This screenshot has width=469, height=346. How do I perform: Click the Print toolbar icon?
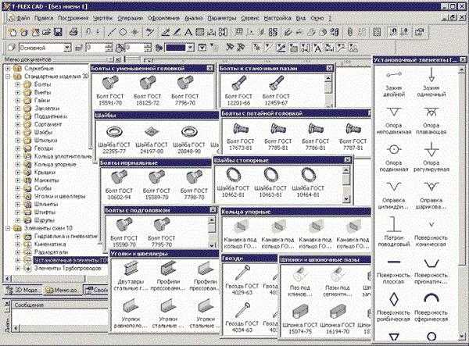(x=73, y=32)
